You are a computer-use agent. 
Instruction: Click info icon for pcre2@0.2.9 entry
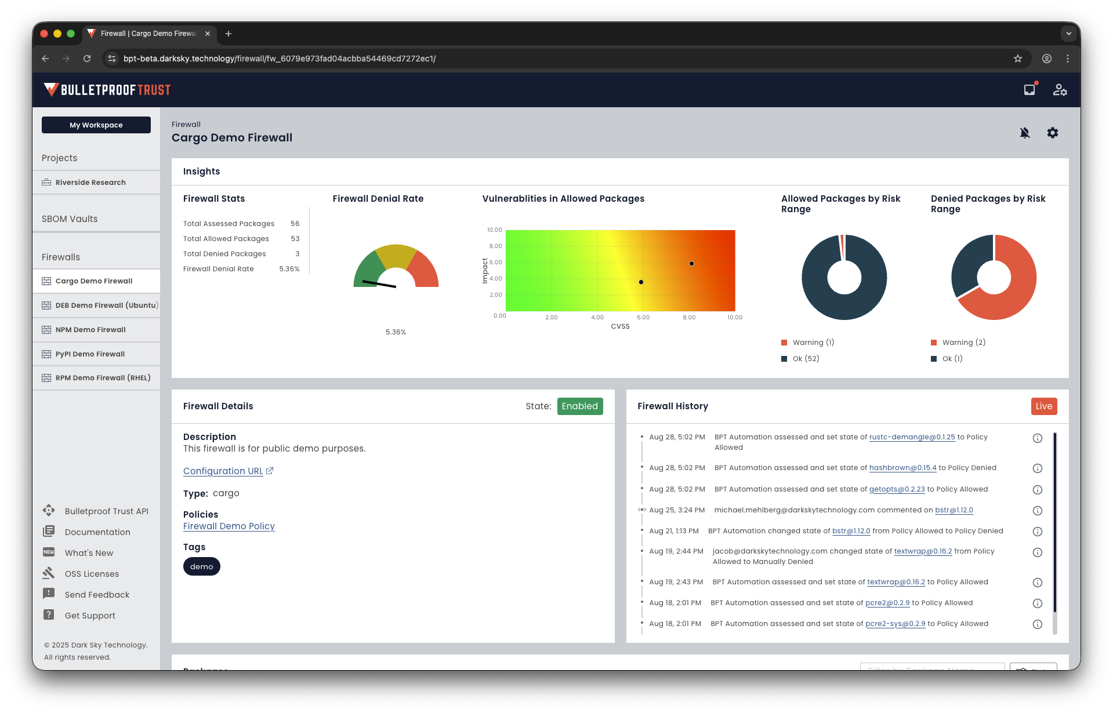pos(1038,603)
